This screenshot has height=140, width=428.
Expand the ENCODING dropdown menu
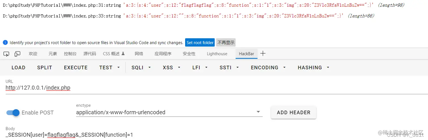[x=268, y=68]
